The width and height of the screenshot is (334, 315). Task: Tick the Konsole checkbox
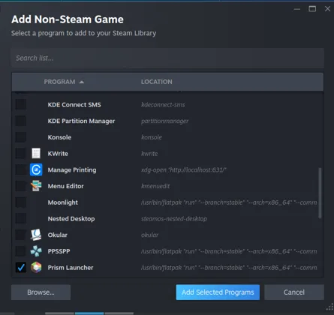(x=21, y=137)
